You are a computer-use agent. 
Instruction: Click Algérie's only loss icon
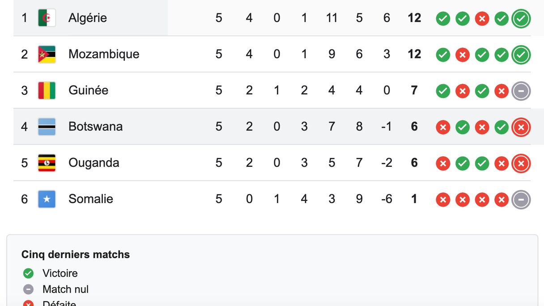click(x=482, y=19)
